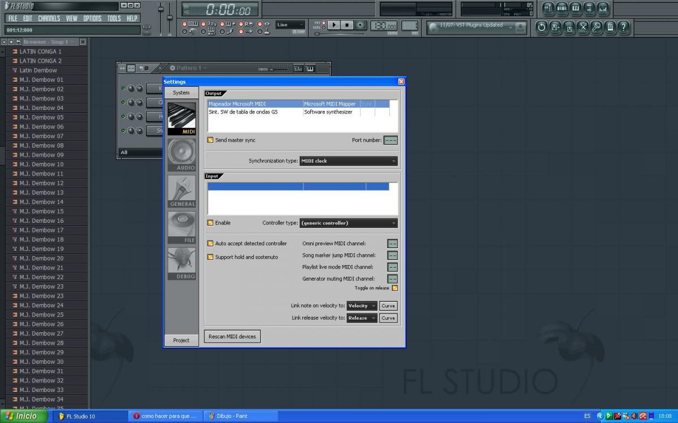The image size is (678, 423).
Task: Click the one-click recording microphone icon
Action: [x=597, y=27]
